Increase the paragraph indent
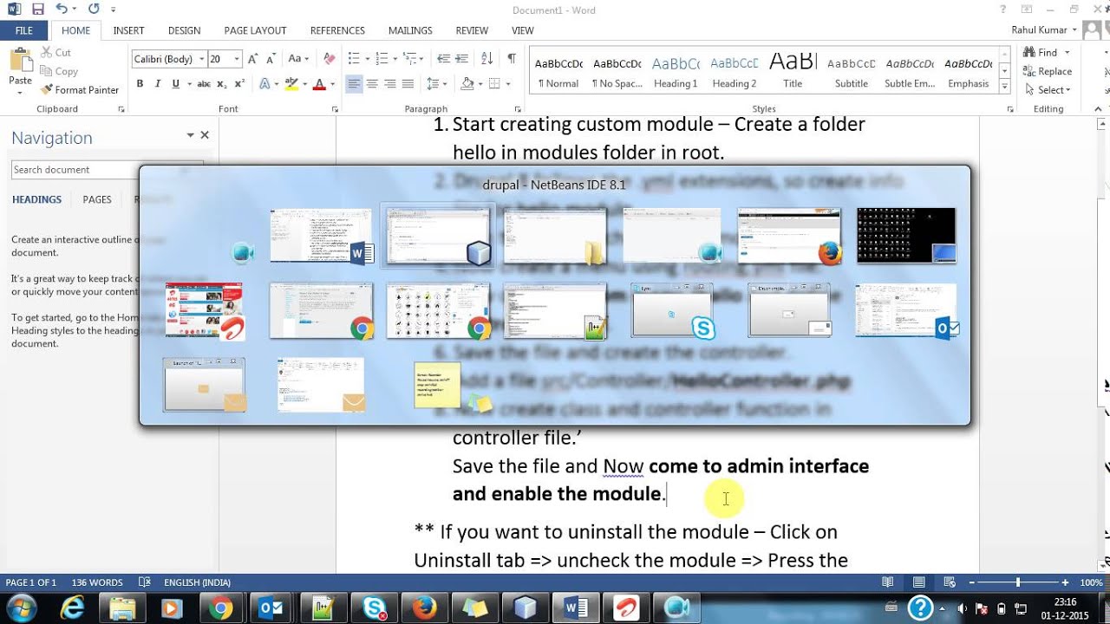This screenshot has width=1110, height=624. click(464, 59)
